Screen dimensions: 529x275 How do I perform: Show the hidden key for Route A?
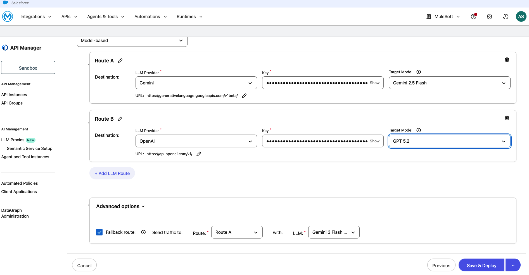click(374, 83)
